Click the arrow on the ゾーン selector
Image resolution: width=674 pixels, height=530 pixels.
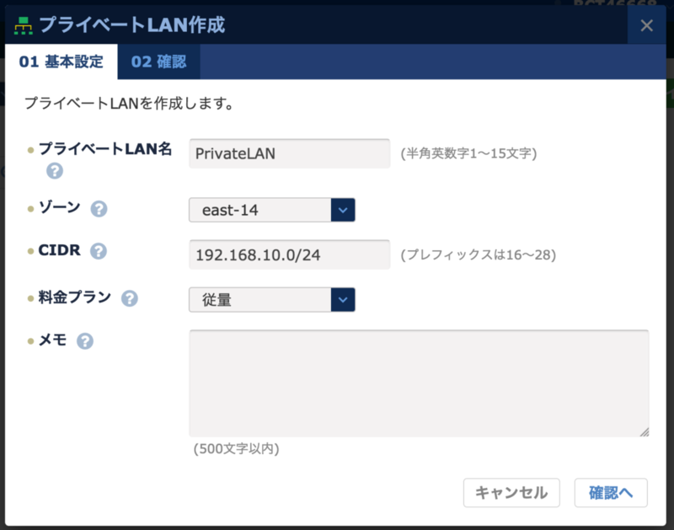click(343, 210)
